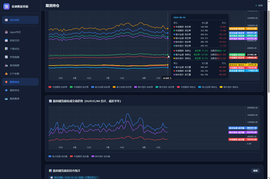Expand arrow on 实时资讯 menu item
Image resolution: width=270 pixels, height=179 pixels.
click(x=35, y=20)
